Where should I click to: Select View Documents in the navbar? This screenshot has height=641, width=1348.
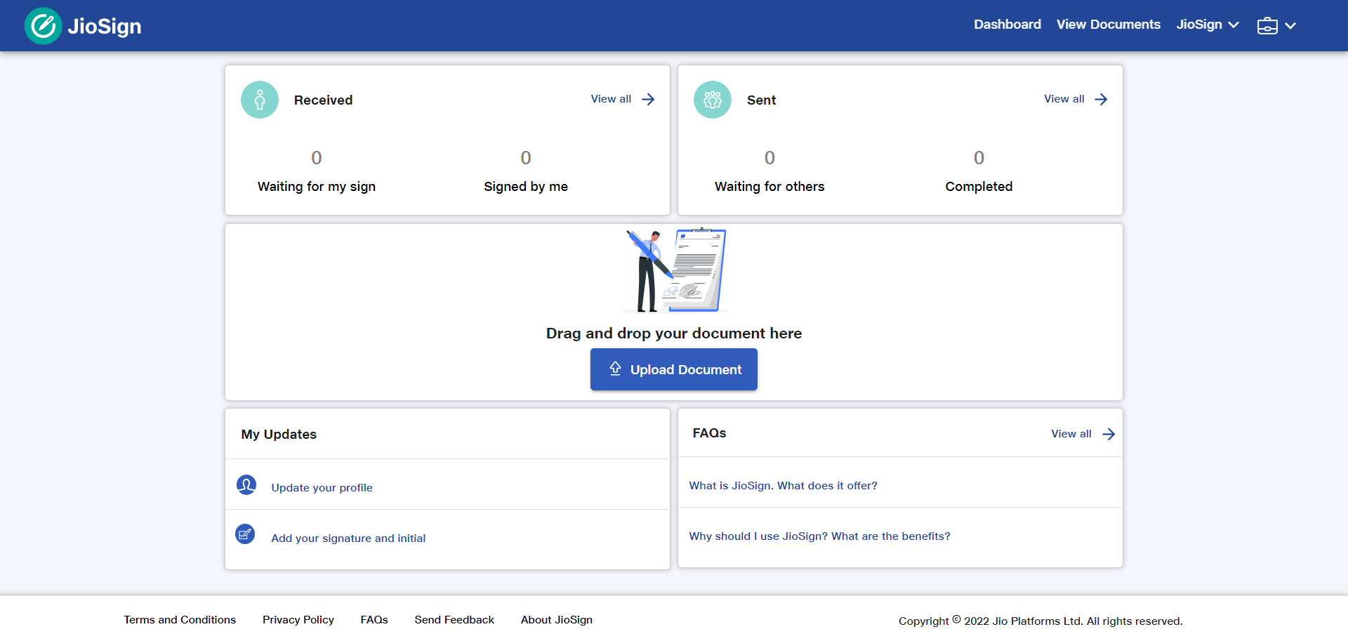pyautogui.click(x=1108, y=25)
